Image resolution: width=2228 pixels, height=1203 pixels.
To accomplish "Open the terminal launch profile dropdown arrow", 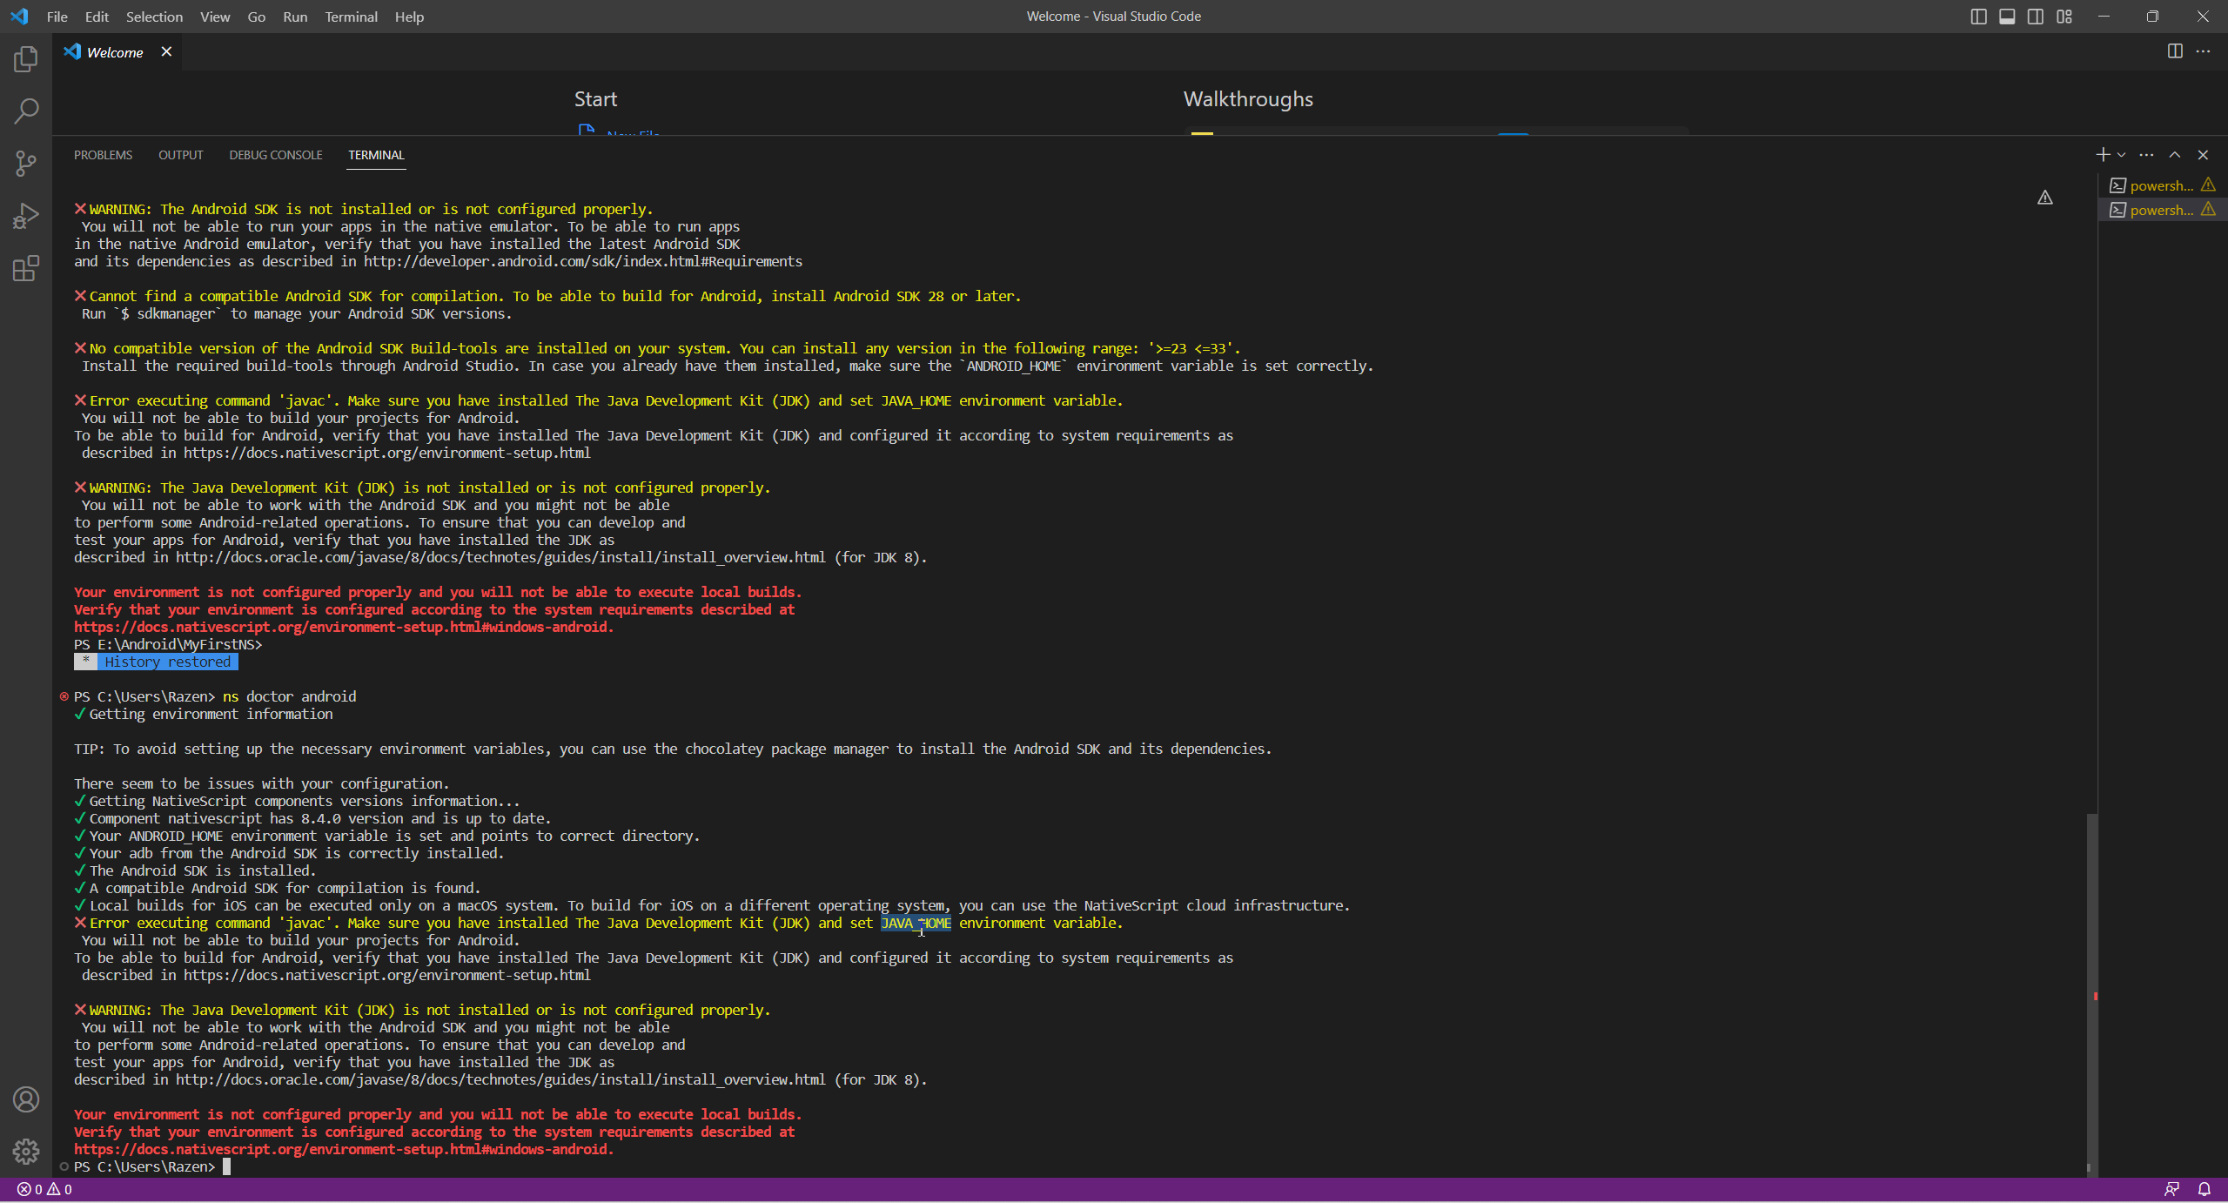I will 2122,155.
